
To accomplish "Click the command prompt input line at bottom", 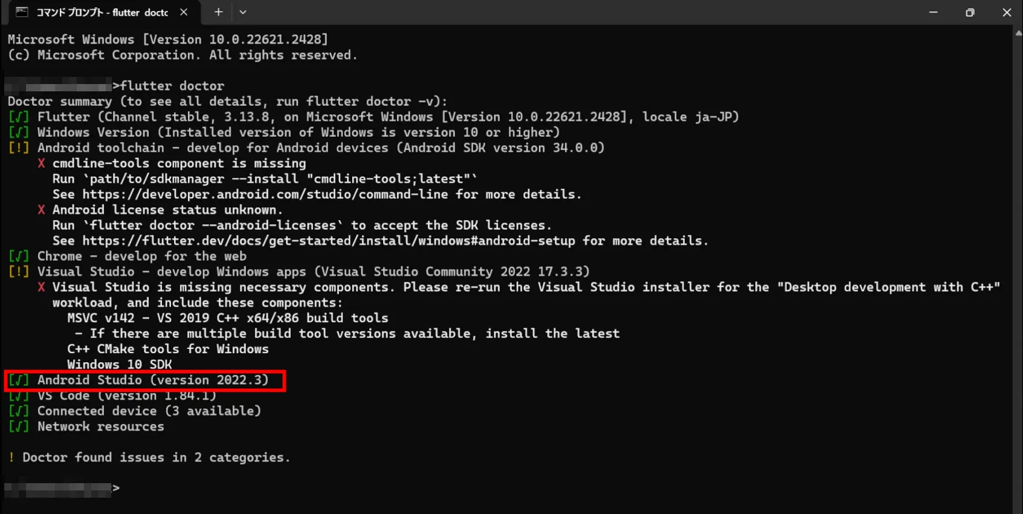I will coord(508,488).
